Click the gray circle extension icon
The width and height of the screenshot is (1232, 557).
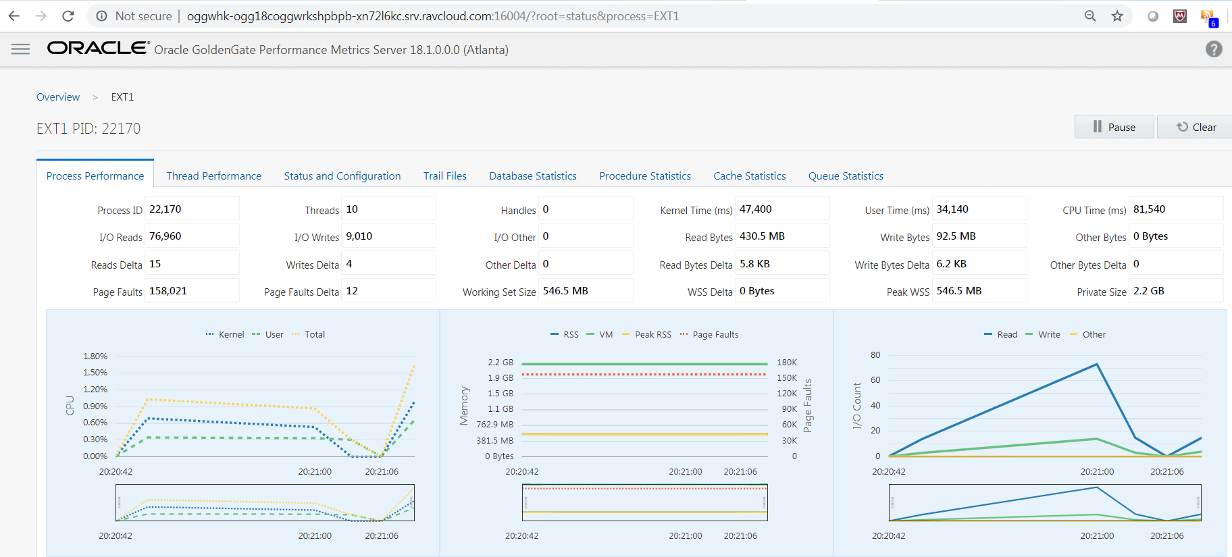pos(1153,16)
